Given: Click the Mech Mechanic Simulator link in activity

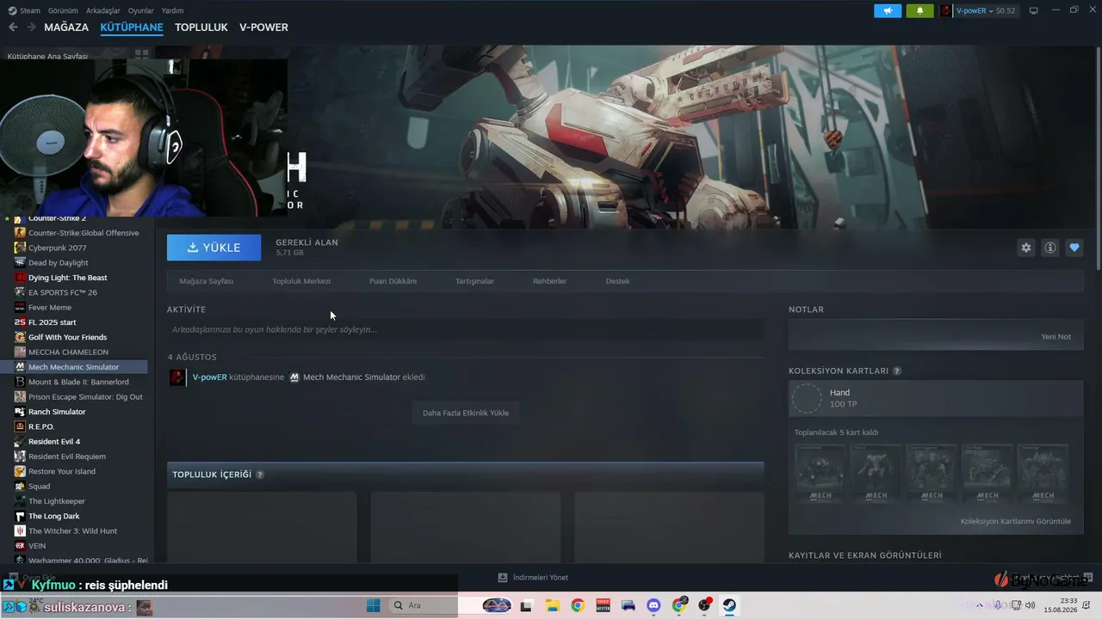Looking at the screenshot, I should pos(351,377).
